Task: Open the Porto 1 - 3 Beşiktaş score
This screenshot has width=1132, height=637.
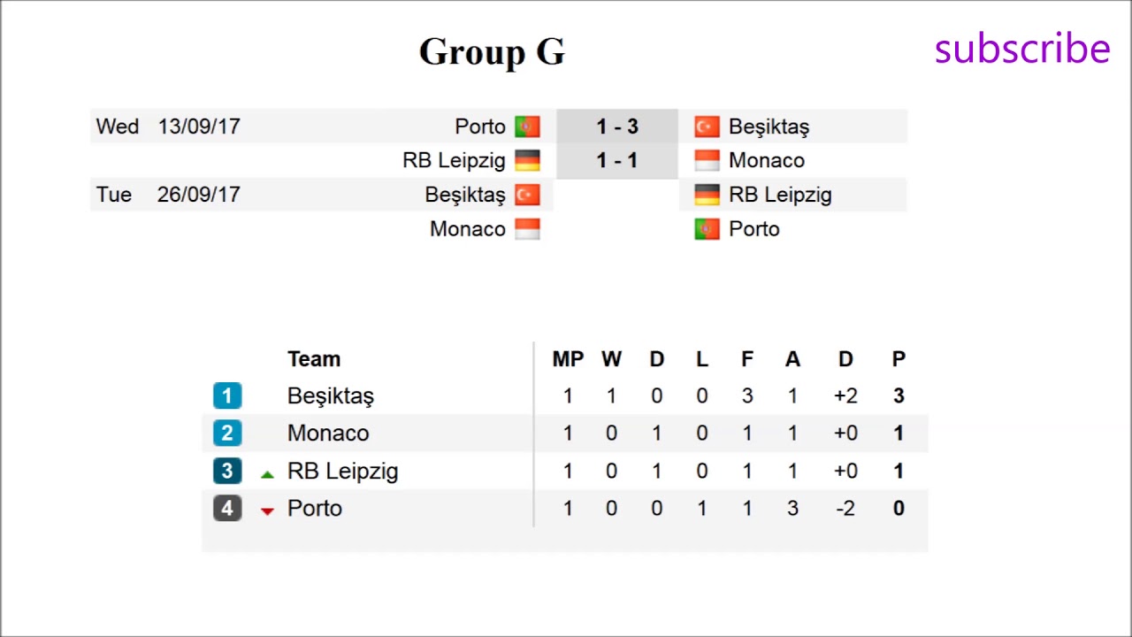Action: (616, 127)
